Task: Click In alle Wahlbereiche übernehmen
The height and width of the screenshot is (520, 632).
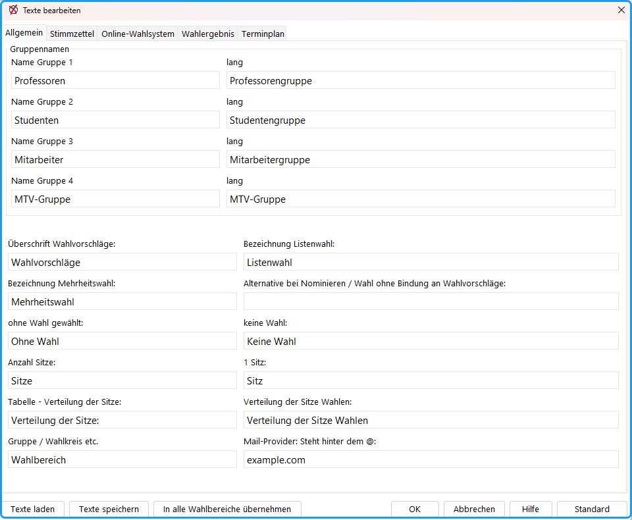Action: (227, 509)
